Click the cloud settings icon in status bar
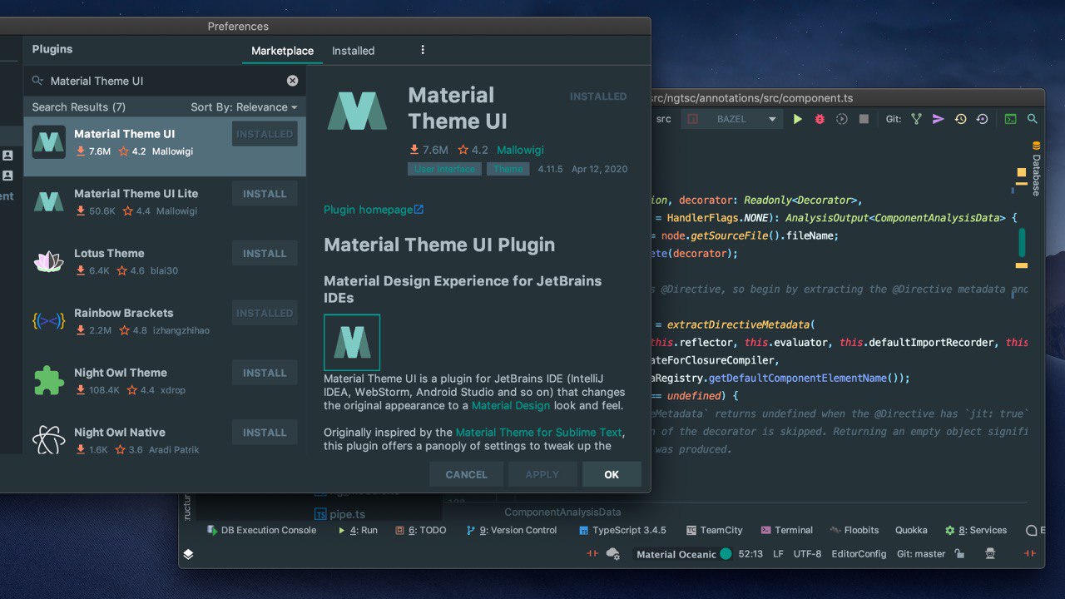This screenshot has height=599, width=1065. coord(613,554)
